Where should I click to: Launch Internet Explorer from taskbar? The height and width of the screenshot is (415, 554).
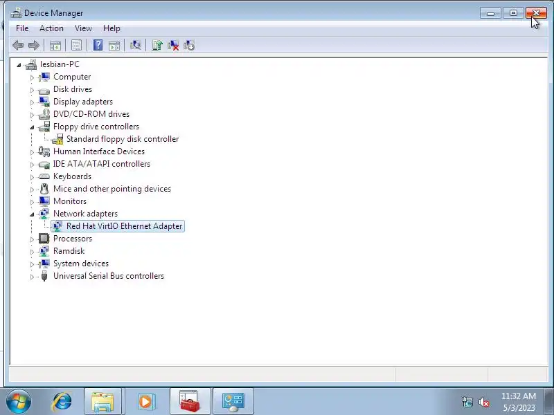62,402
